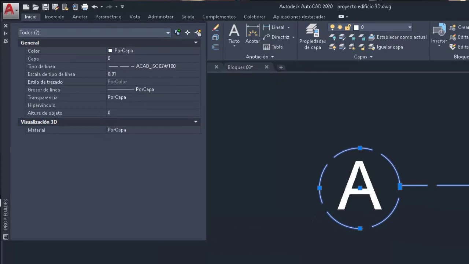Click the unlock layer icon with open padlock
This screenshot has width=469, height=264.
(x=362, y=47)
